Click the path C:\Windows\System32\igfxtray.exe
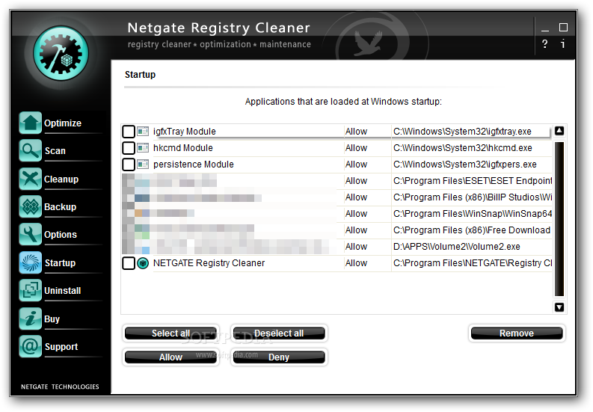The image size is (593, 412). (462, 132)
